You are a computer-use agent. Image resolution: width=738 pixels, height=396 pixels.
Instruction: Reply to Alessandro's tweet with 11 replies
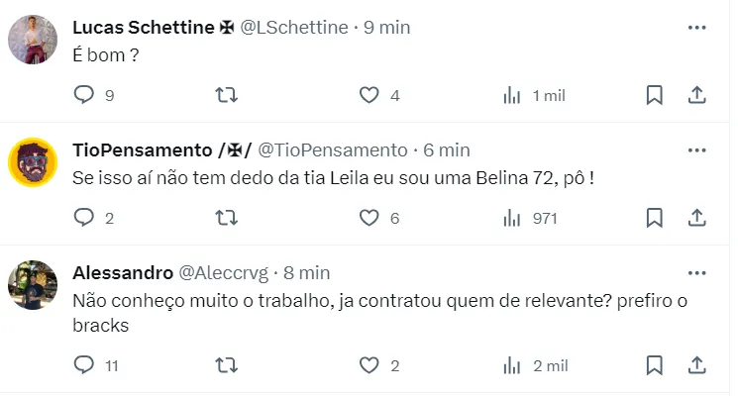[84, 365]
